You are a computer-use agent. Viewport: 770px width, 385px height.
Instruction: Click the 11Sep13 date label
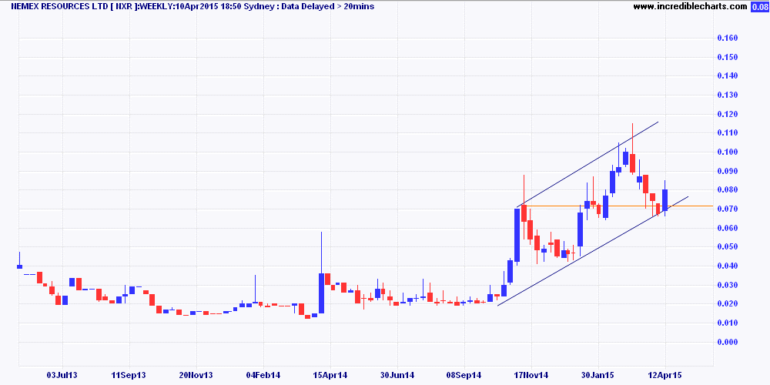tap(129, 376)
